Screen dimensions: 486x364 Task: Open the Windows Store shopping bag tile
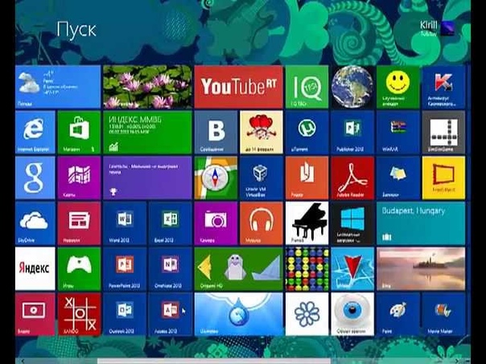[79, 132]
